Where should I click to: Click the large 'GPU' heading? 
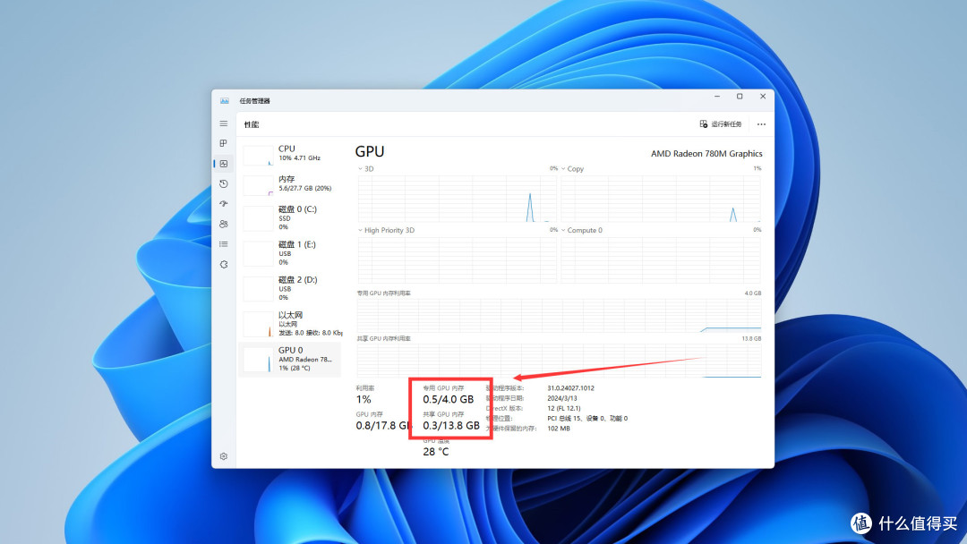(x=370, y=151)
